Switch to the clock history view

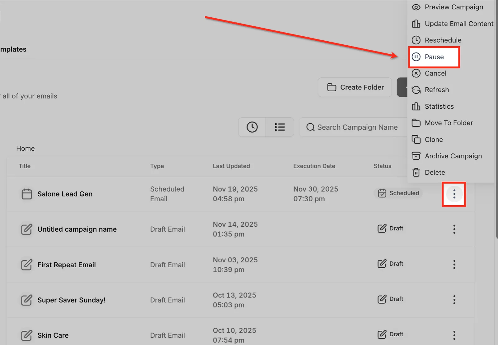[x=252, y=127]
